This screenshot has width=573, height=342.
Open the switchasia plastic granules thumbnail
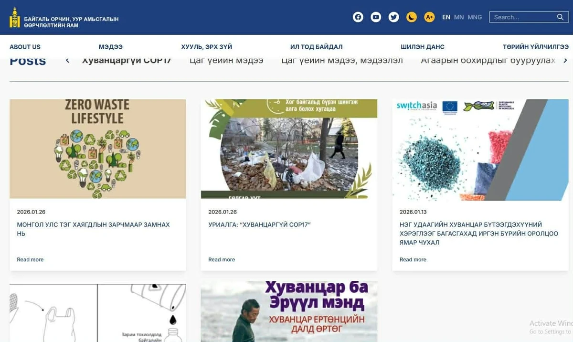pyautogui.click(x=480, y=150)
